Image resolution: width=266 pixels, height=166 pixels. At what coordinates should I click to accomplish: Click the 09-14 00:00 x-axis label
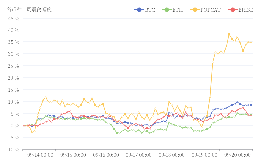click(40, 155)
